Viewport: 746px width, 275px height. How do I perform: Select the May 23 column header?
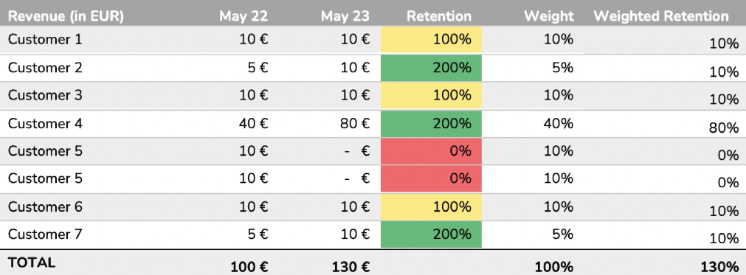[345, 17]
